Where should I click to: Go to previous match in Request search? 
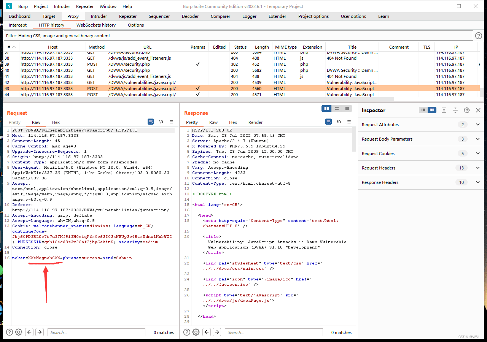click(x=29, y=332)
